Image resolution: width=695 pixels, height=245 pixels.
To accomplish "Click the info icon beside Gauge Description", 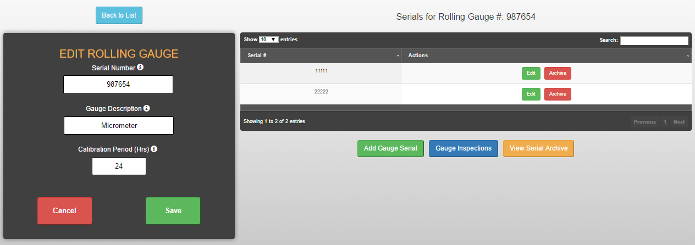I will pos(147,108).
